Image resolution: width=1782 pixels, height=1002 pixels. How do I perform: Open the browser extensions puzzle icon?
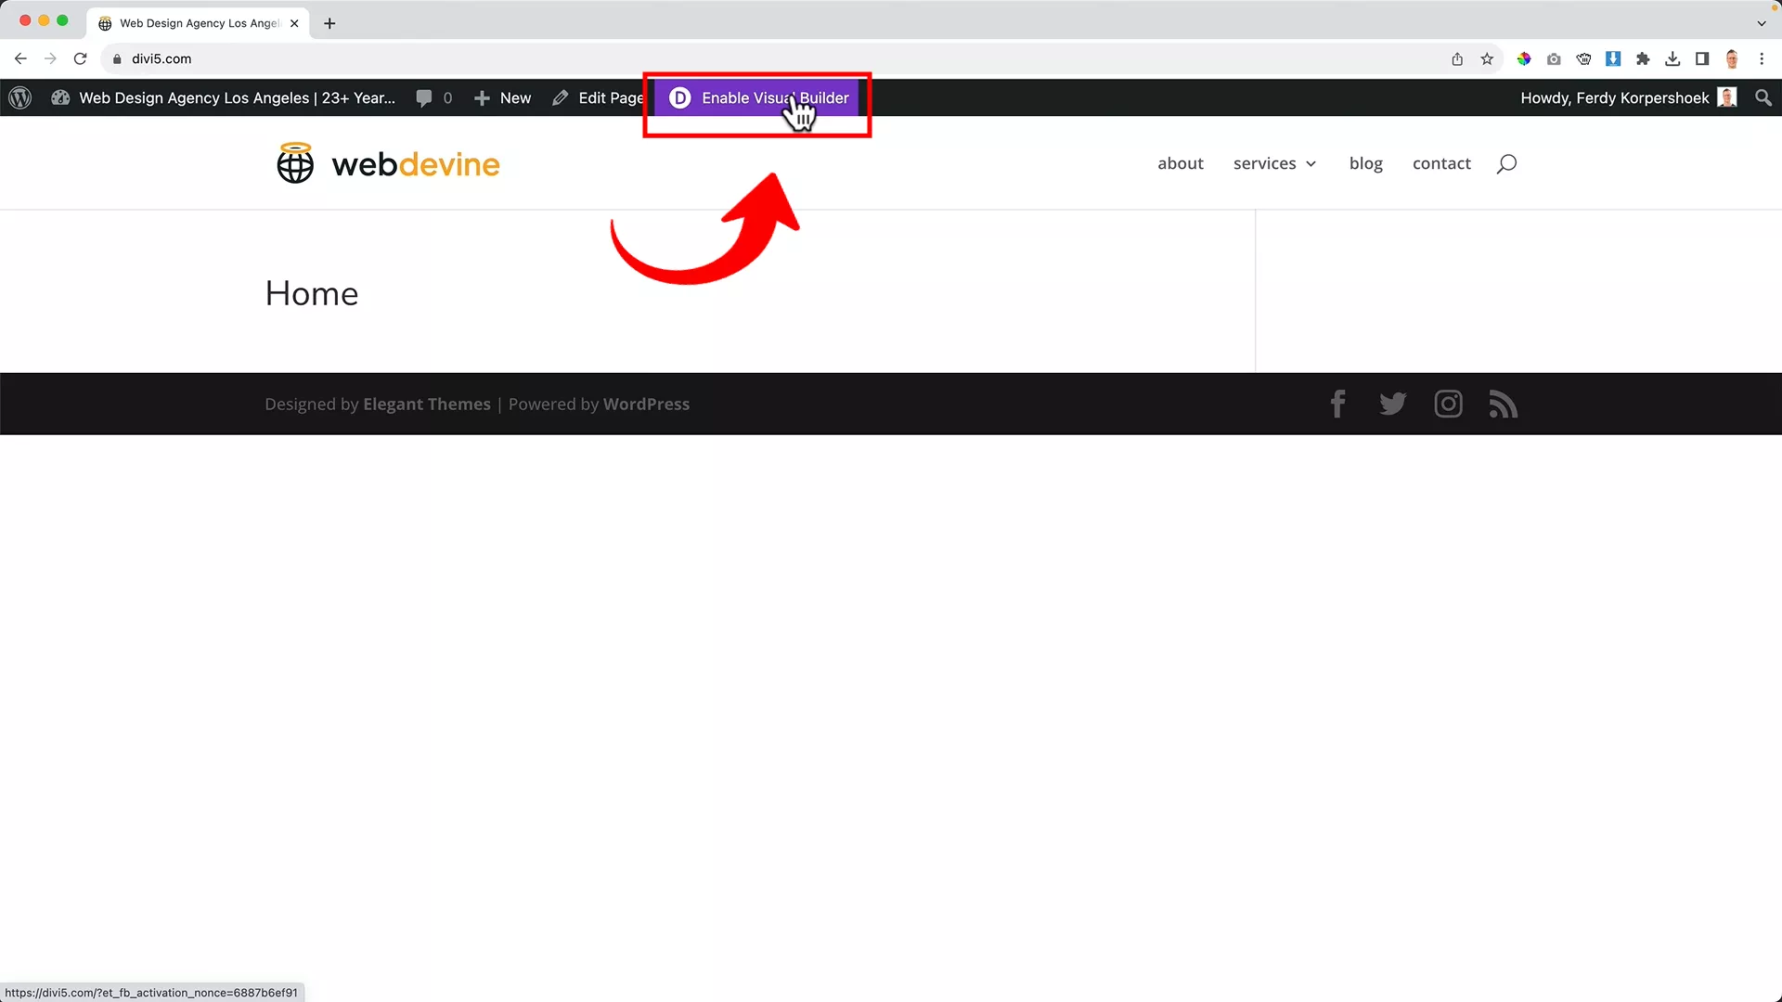[1643, 58]
